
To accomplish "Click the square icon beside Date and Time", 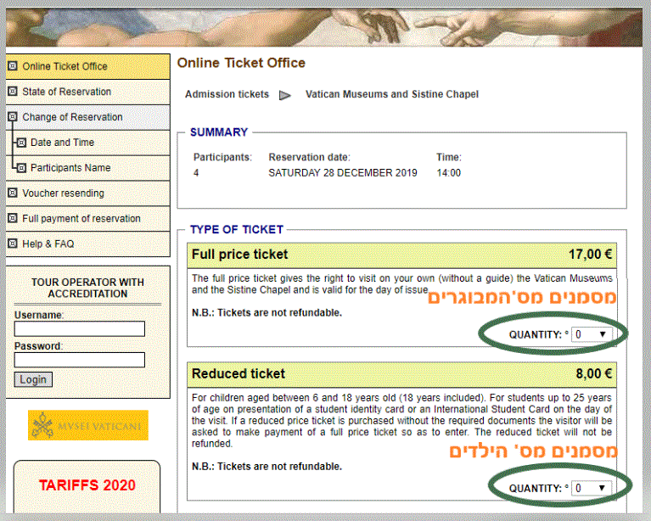I will pyautogui.click(x=21, y=143).
